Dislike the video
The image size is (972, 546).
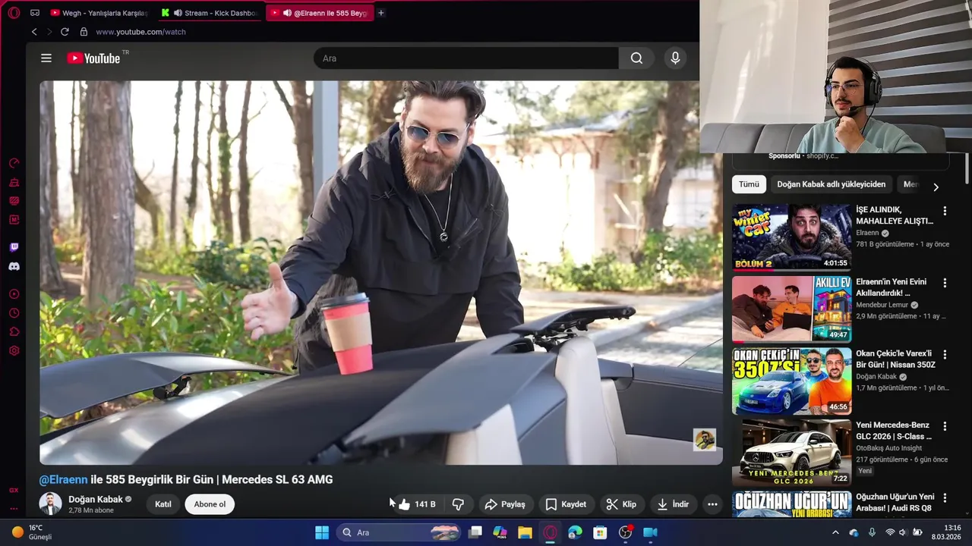458,504
